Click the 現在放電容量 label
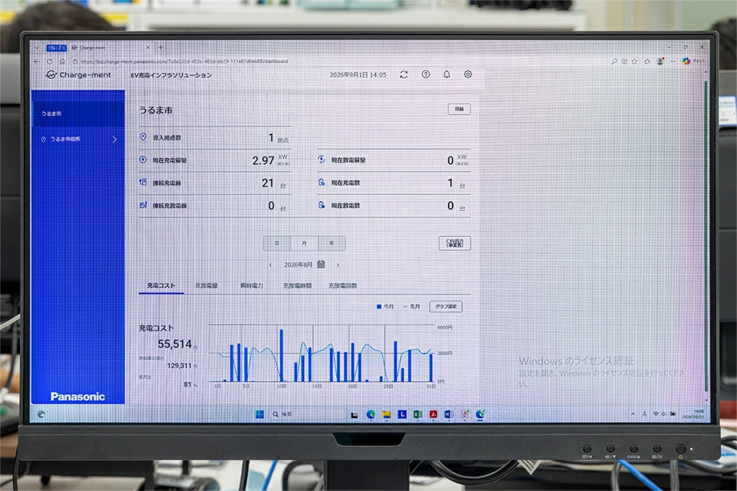737x491 pixels. pos(349,160)
